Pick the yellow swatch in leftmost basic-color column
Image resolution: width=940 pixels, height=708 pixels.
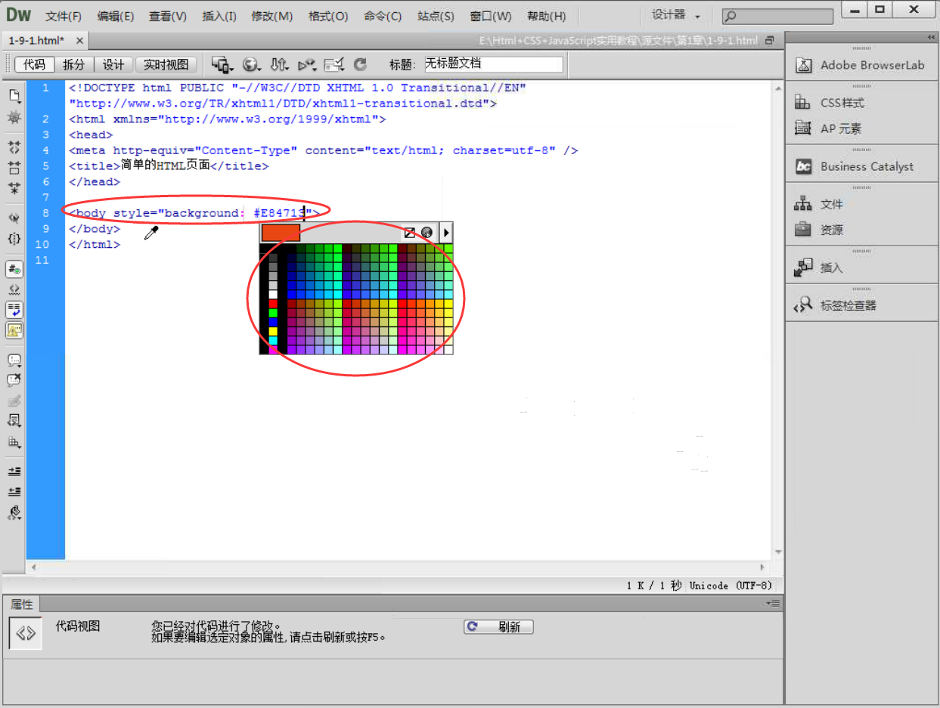(x=273, y=331)
